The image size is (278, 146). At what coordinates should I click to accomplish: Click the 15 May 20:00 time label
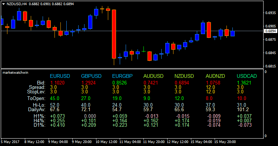(x=225, y=142)
